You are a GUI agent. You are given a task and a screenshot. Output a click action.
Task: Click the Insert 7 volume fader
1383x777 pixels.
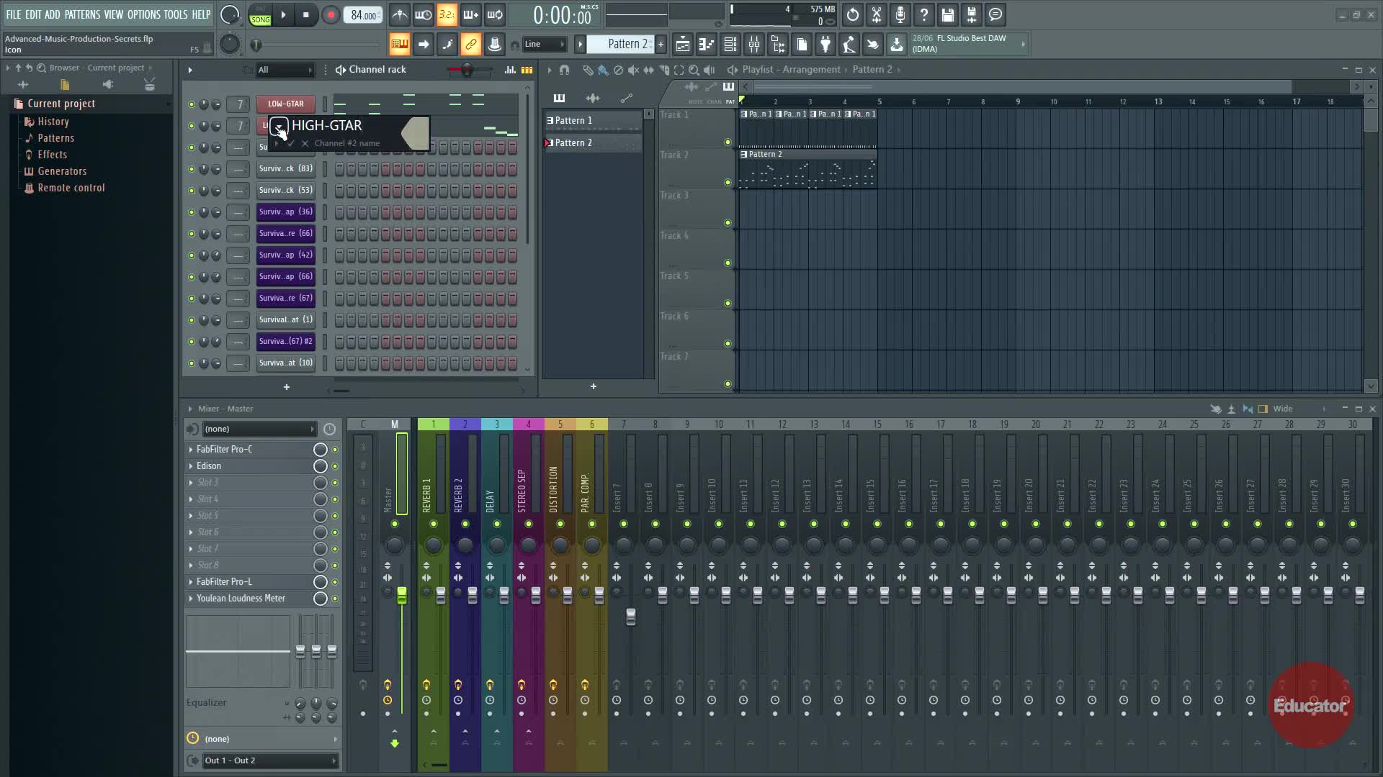pyautogui.click(x=631, y=617)
